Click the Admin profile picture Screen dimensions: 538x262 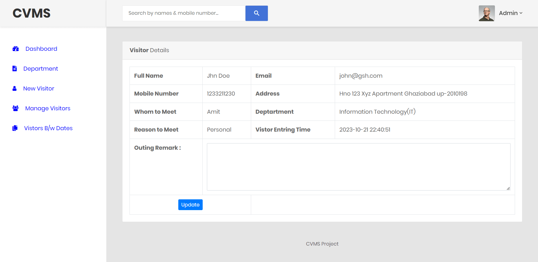click(x=486, y=13)
